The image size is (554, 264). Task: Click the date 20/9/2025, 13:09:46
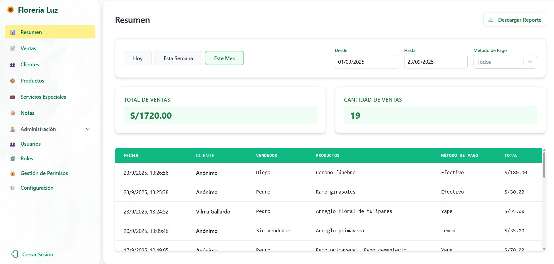point(146,231)
